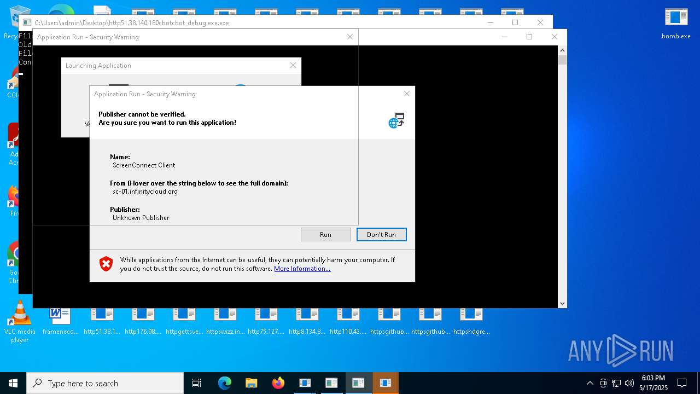The width and height of the screenshot is (700, 394).
Task: Click the application download globe icon in dialog
Action: coord(396,120)
